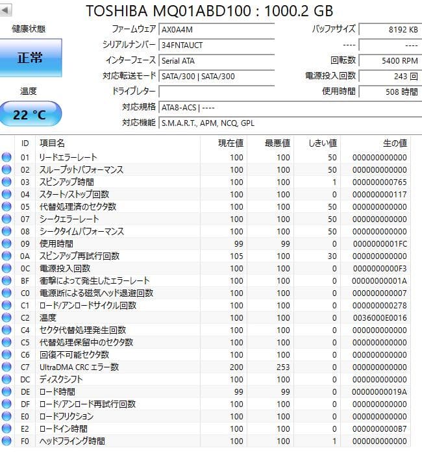This screenshot has width=422, height=470.
Task: Click the power-on count field 243 回
Action: 390,77
